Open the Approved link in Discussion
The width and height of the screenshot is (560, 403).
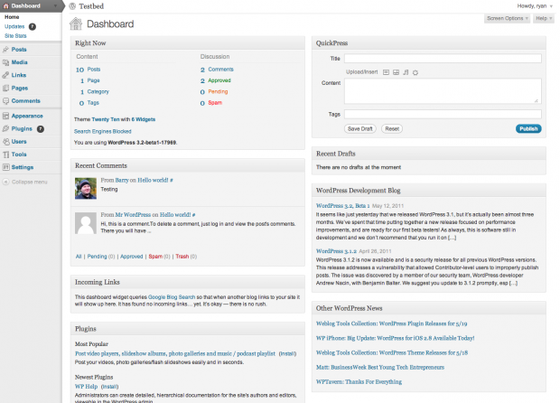219,80
